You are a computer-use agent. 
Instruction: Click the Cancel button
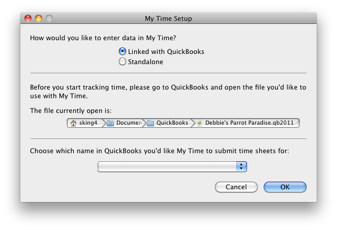[236, 187]
